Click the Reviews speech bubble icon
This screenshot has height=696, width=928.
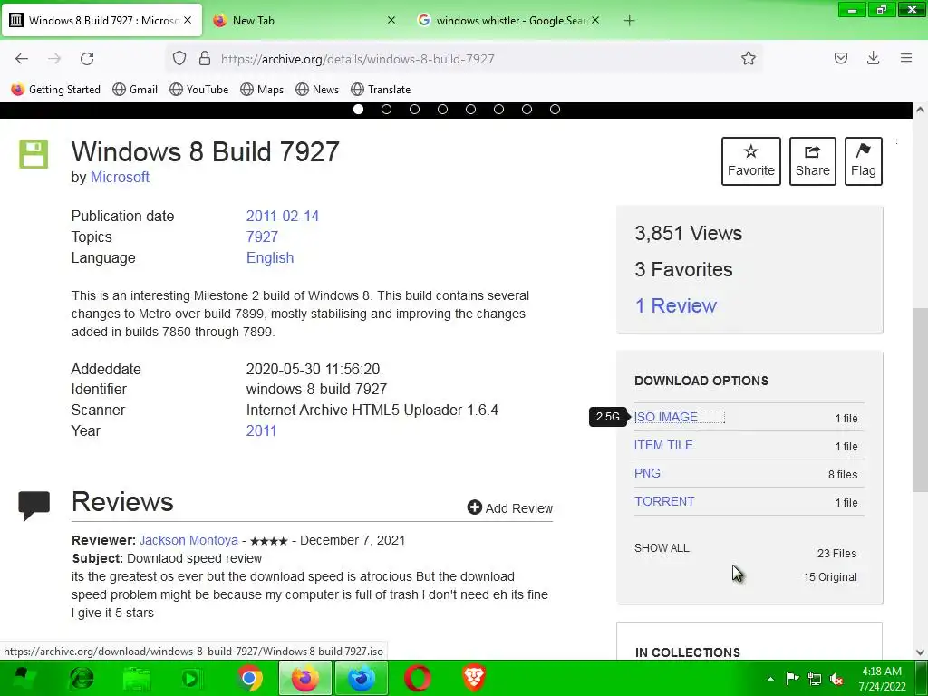pyautogui.click(x=34, y=506)
